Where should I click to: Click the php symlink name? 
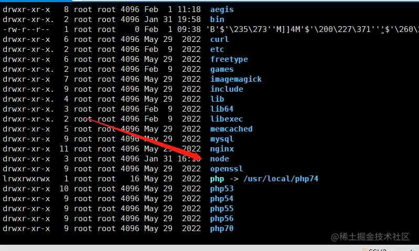217,179
